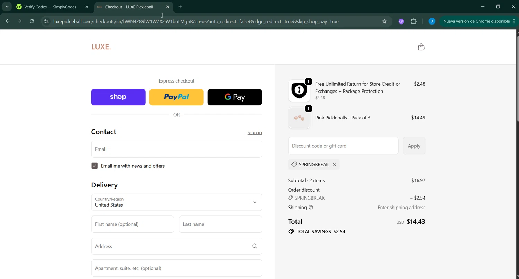Bookmark this page with star icon
Viewport: 519px width, 279px height.
coord(384,21)
